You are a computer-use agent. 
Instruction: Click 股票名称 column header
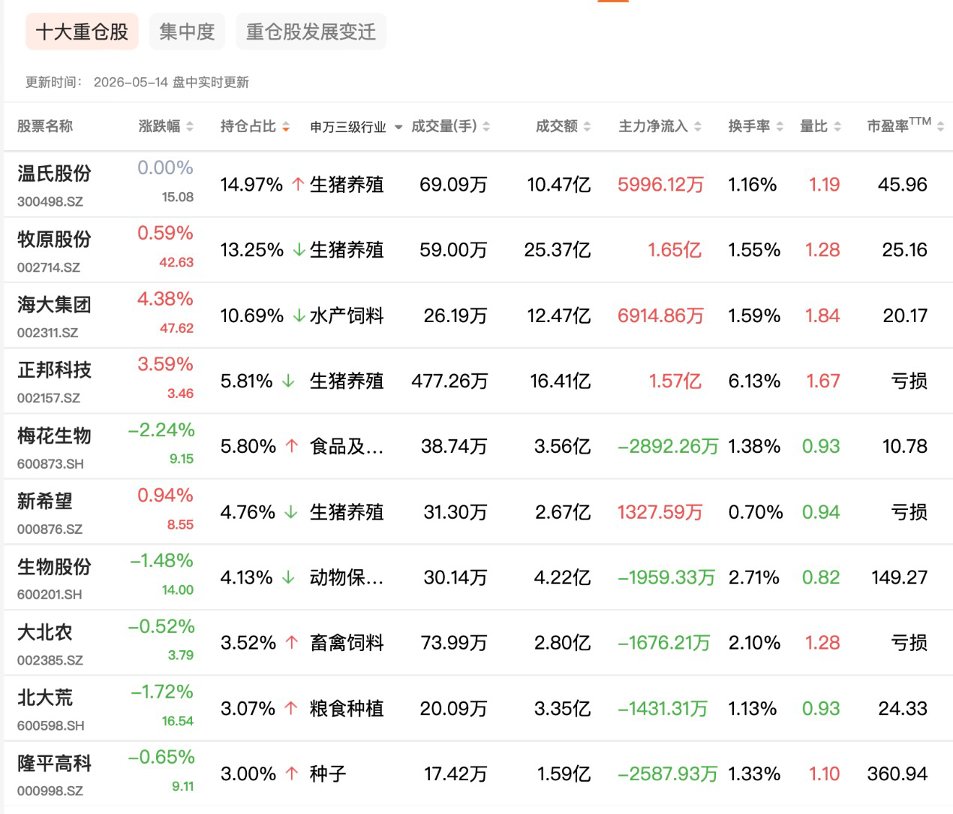coord(45,127)
